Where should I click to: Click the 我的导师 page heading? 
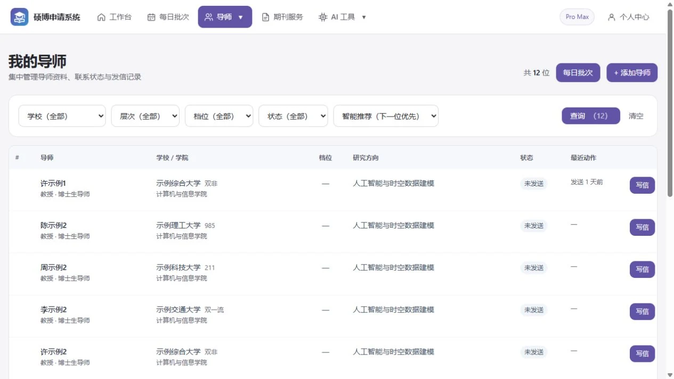click(x=37, y=61)
